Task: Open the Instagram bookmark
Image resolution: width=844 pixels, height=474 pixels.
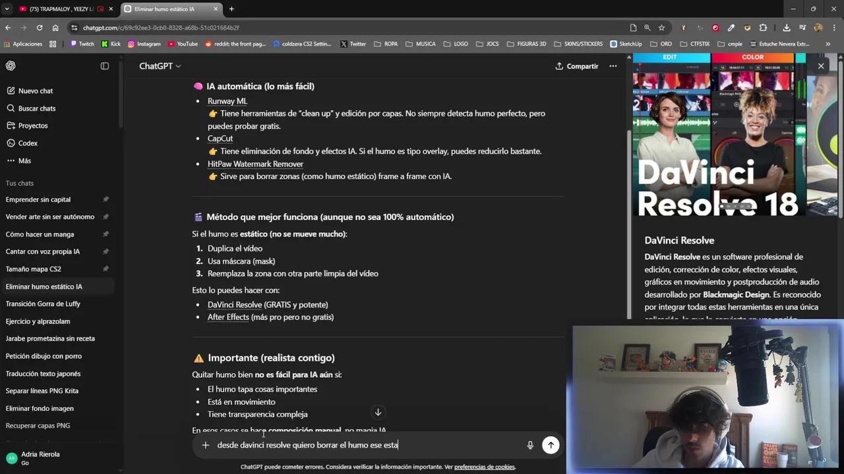Action: [x=144, y=44]
